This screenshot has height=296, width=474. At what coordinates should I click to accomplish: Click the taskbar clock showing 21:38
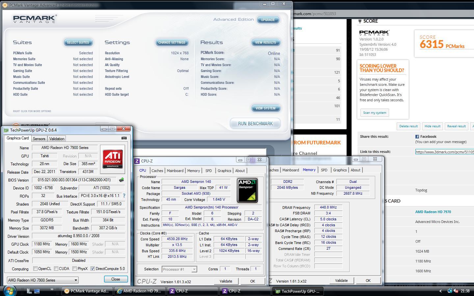(x=465, y=291)
